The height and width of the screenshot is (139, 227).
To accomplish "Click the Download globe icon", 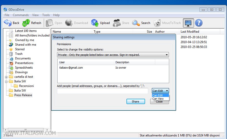I will (x=69, y=23).
